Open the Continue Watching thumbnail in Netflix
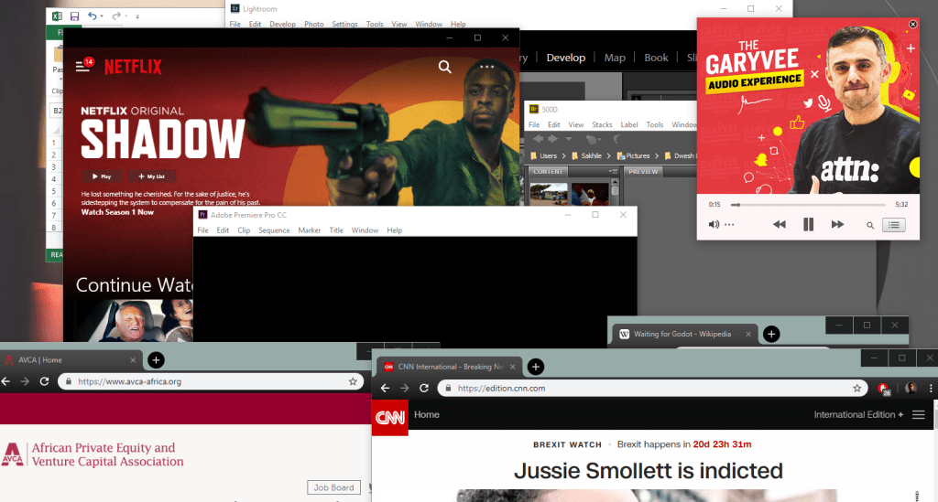938x502 pixels. 134,320
